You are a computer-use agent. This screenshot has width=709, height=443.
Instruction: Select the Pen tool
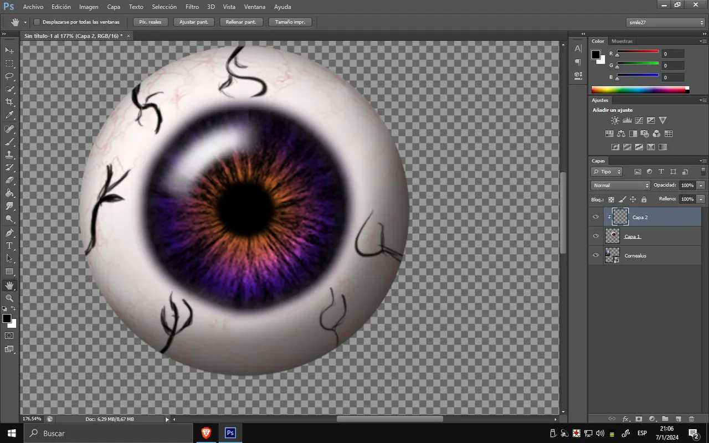[x=9, y=233]
